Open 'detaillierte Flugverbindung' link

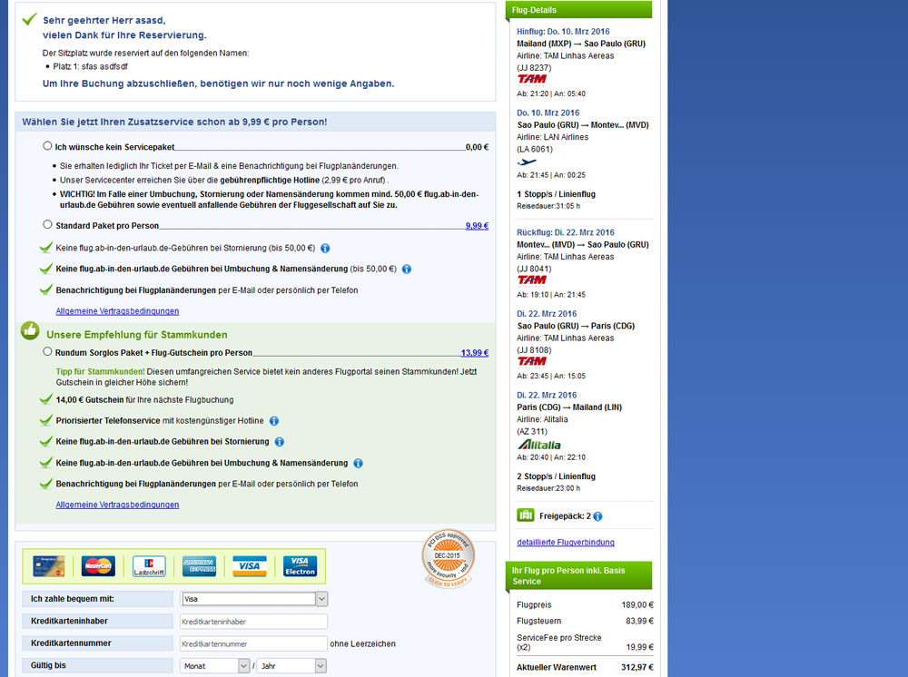click(565, 543)
